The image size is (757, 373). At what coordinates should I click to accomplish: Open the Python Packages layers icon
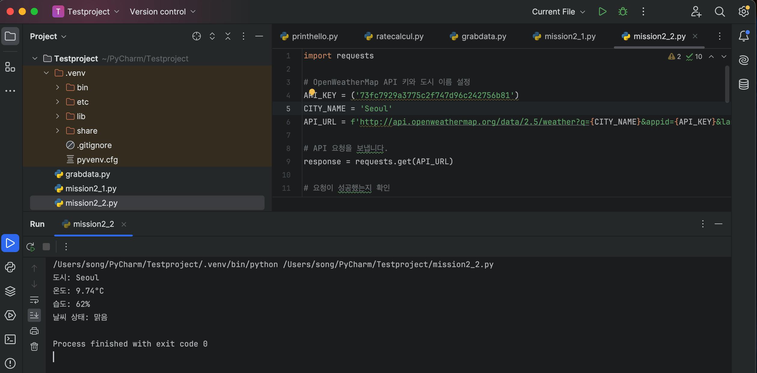point(10,291)
